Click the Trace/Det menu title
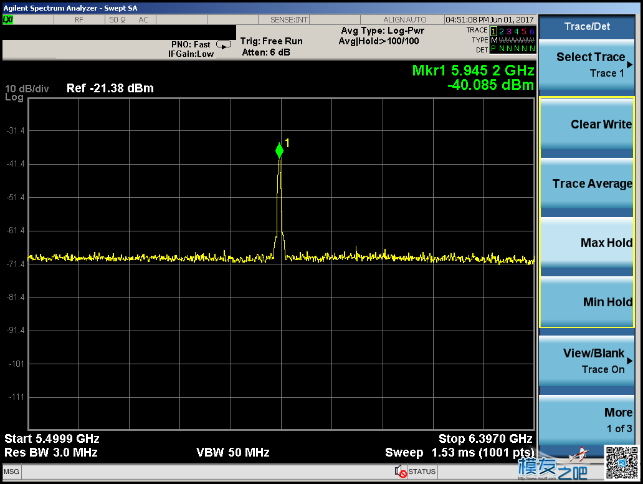Viewport: 643px width, 484px height. (x=587, y=26)
